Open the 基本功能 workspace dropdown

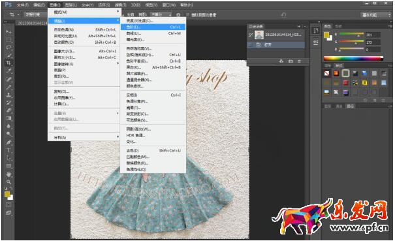click(x=376, y=15)
